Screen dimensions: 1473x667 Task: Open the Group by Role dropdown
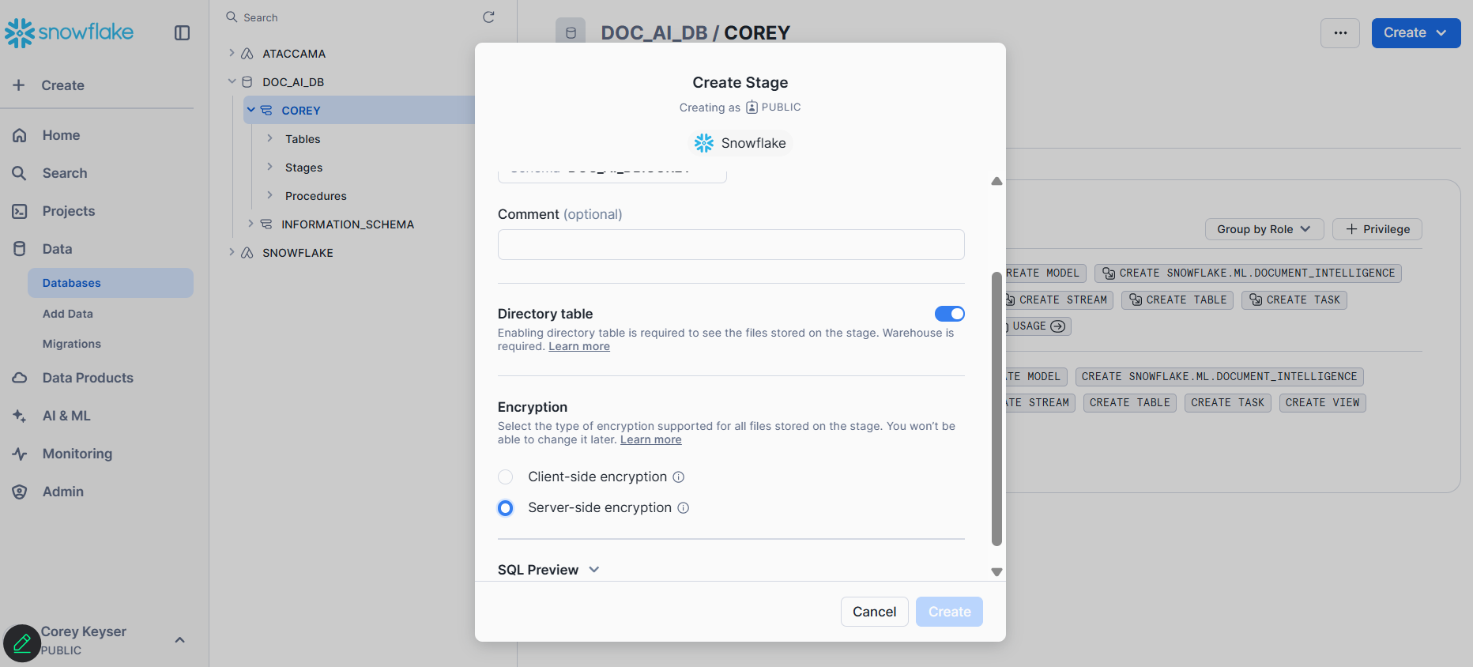1264,229
